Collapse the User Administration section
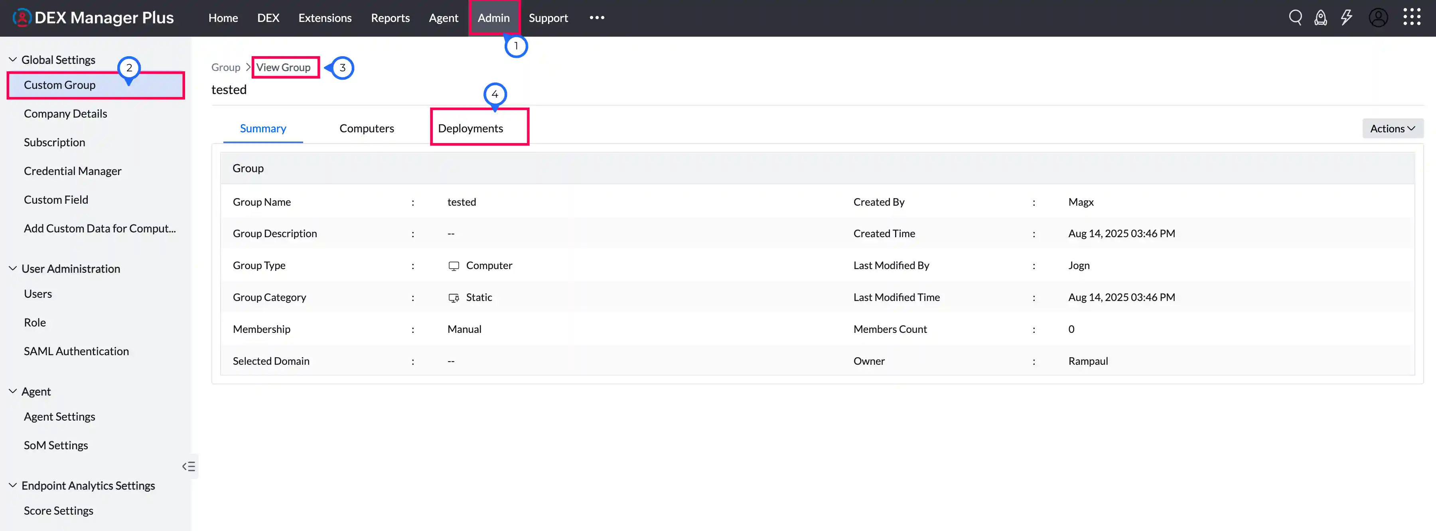1436x531 pixels. point(13,269)
